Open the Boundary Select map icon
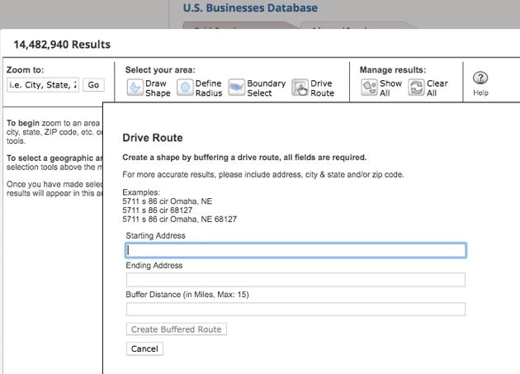520x374 pixels. pyautogui.click(x=236, y=88)
